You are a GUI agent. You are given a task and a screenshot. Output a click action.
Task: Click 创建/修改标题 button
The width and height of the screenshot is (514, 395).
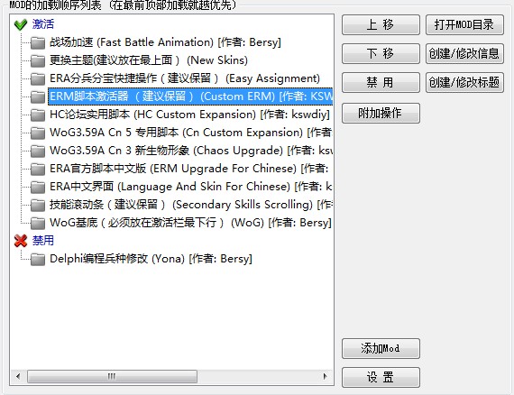point(464,82)
